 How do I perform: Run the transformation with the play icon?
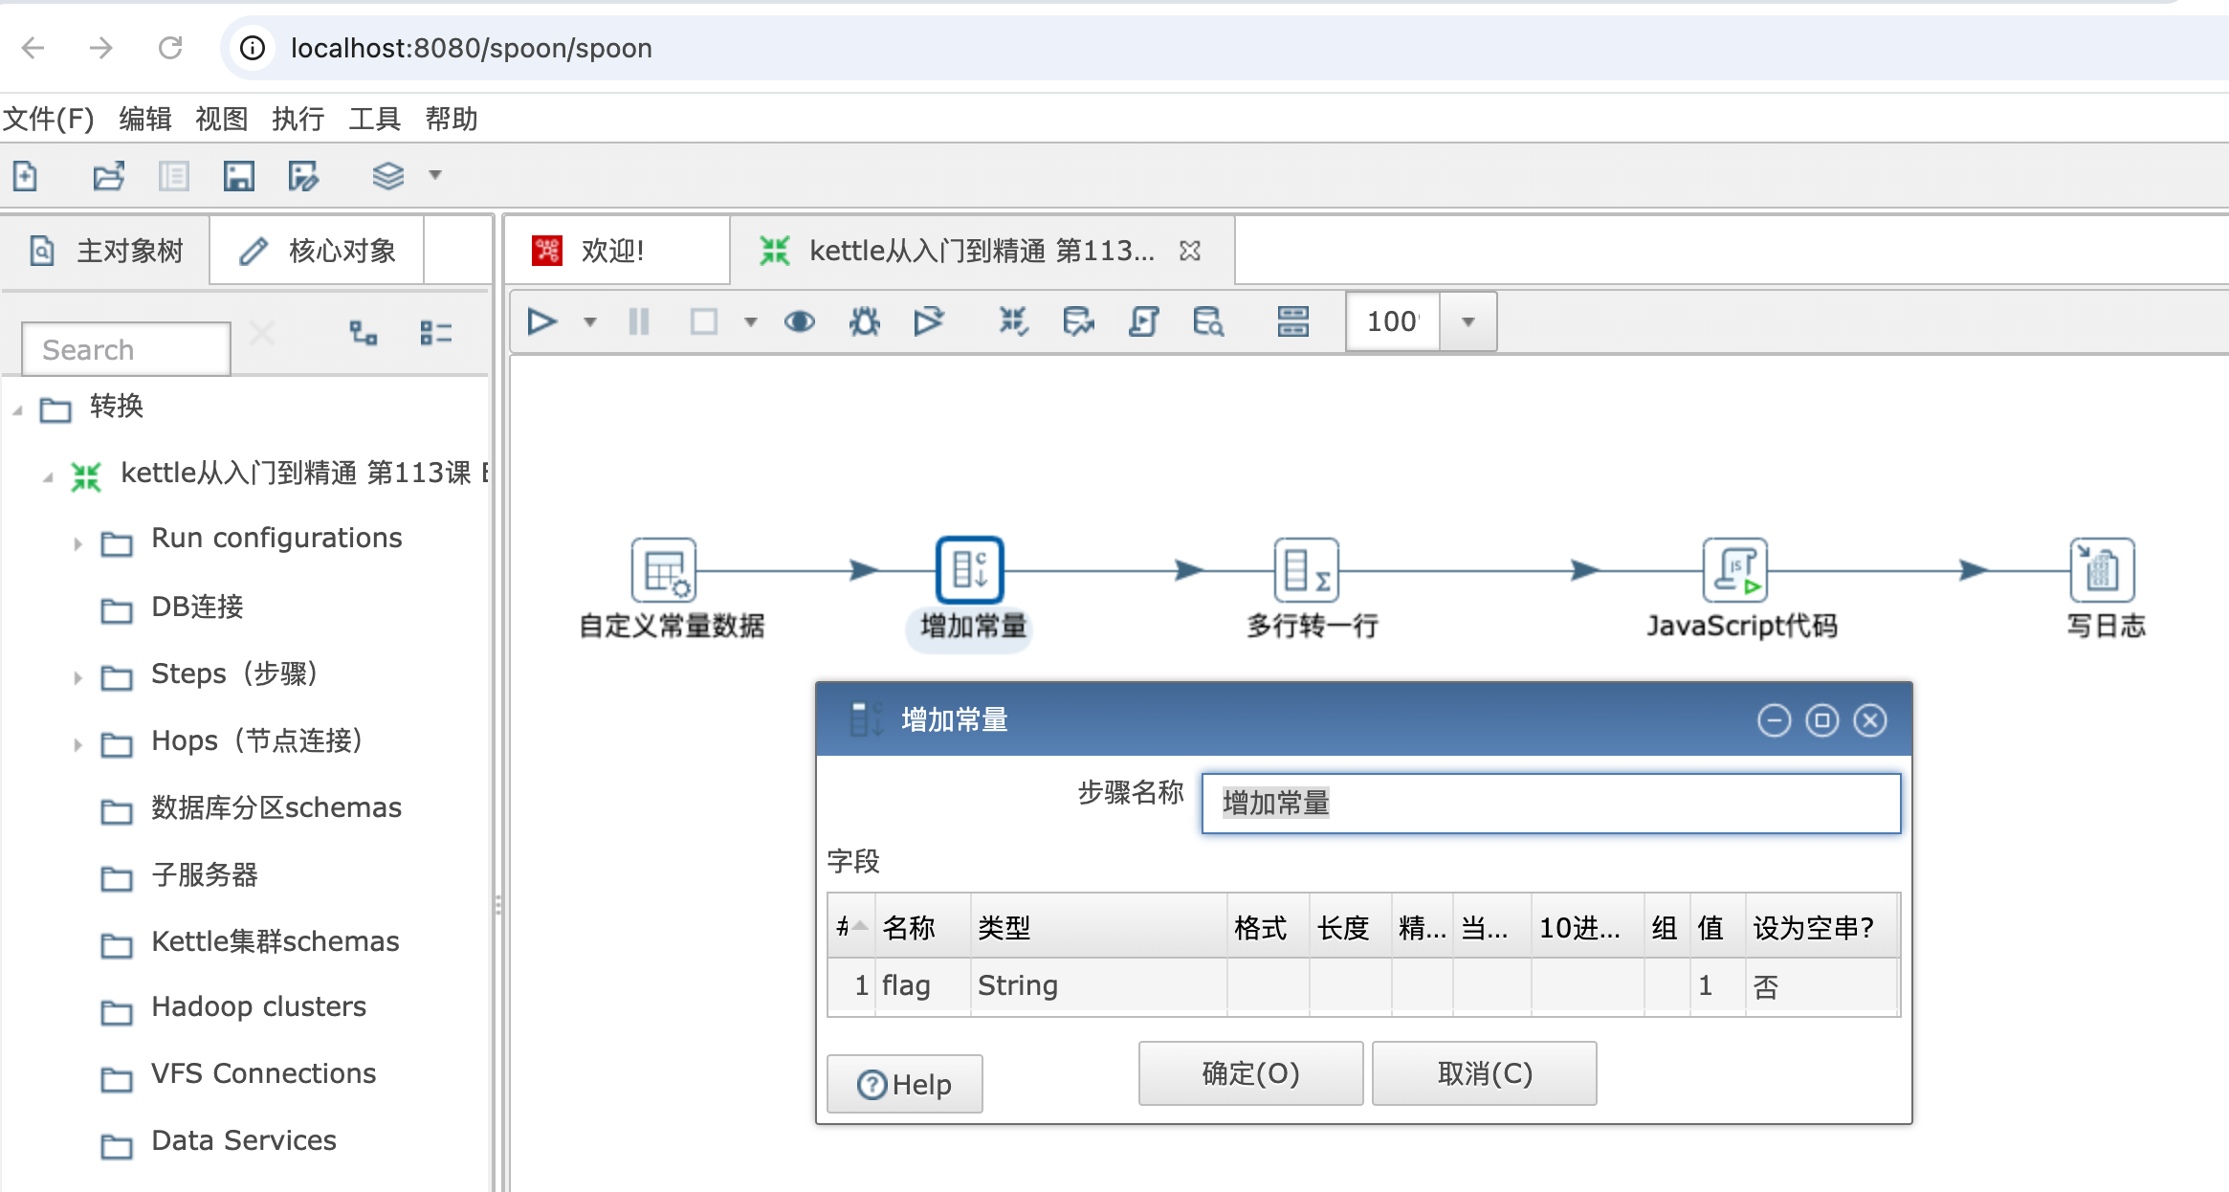click(x=541, y=321)
